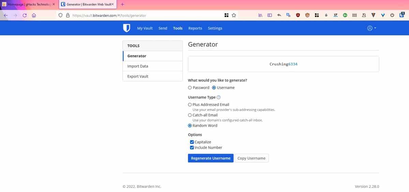The image size is (409, 192).
Task: Click the Generator page heading
Action: coord(203,44)
